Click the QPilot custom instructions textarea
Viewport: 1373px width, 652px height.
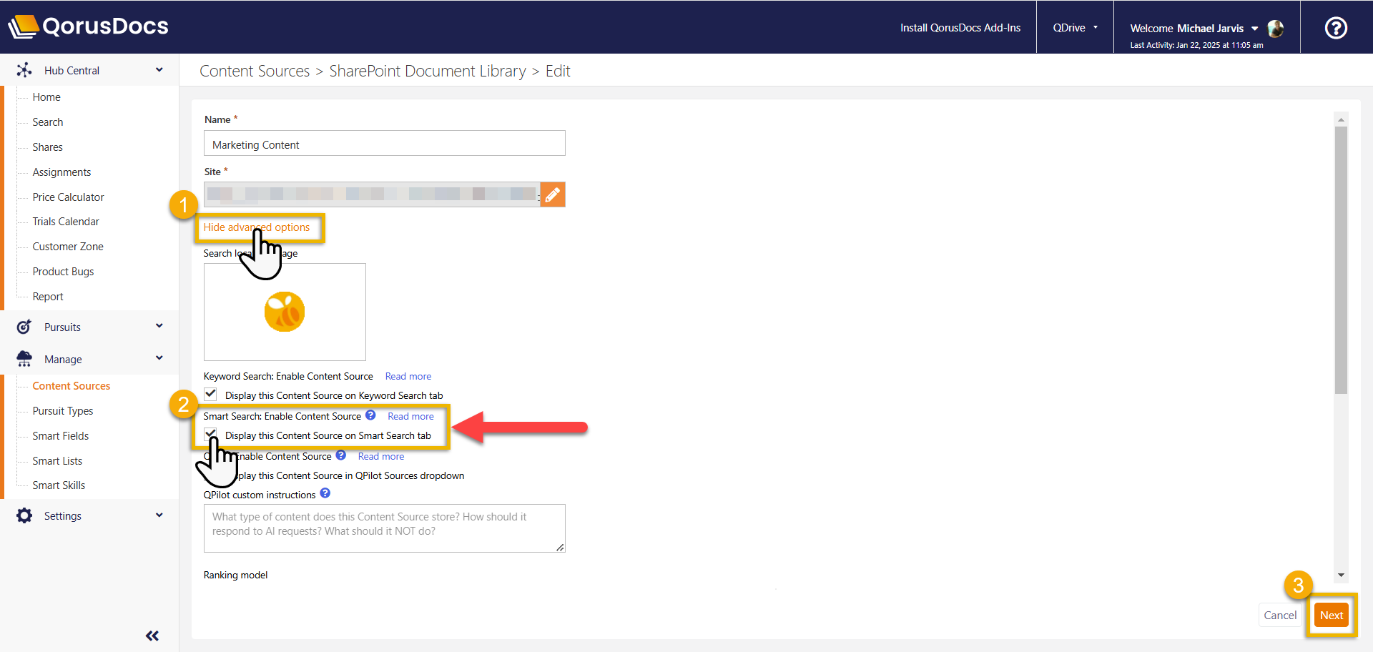(x=385, y=528)
